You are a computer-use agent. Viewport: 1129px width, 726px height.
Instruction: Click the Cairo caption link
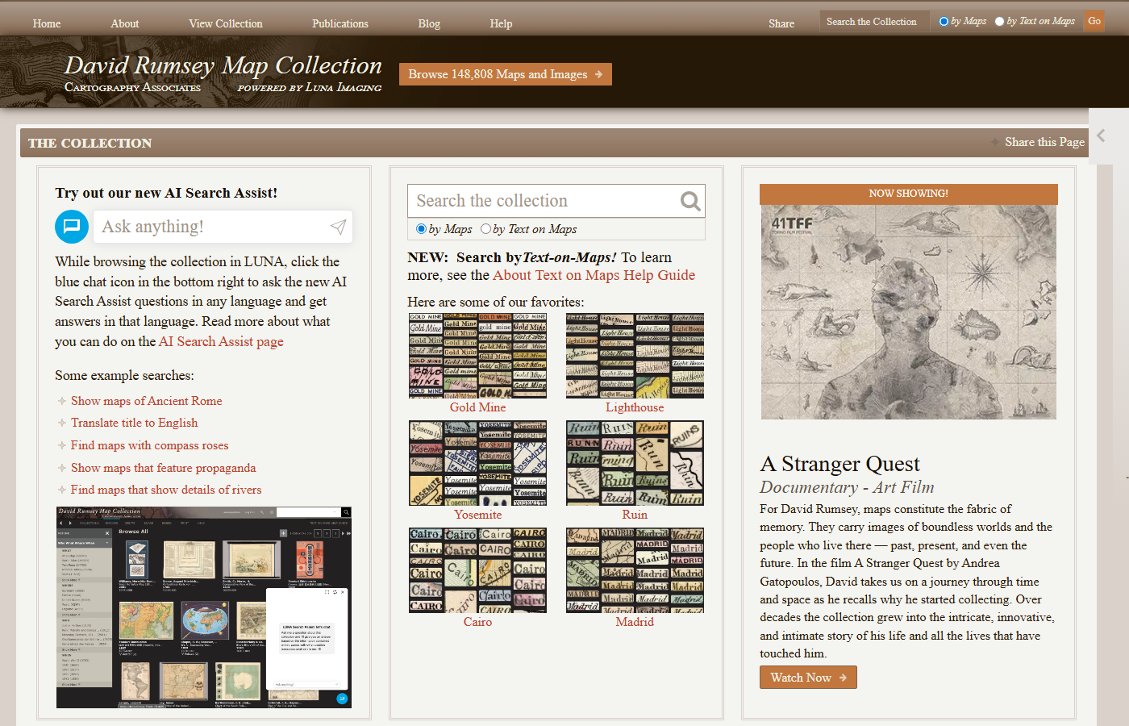point(477,622)
